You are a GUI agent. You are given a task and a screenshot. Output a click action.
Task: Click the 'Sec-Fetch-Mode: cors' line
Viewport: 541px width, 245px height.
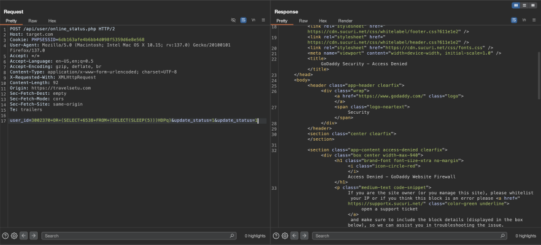point(36,99)
